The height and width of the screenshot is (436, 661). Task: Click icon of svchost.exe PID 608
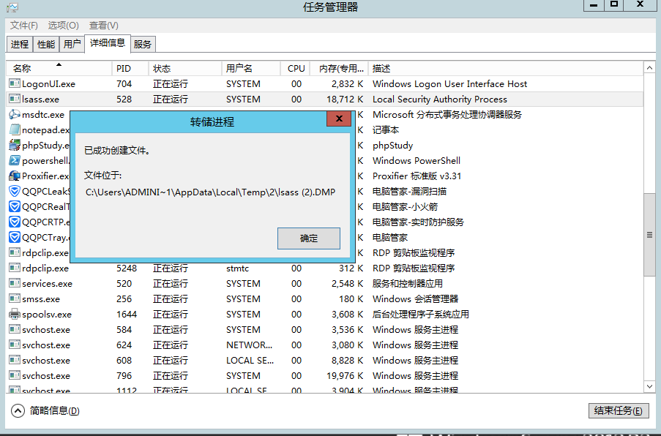(15, 360)
